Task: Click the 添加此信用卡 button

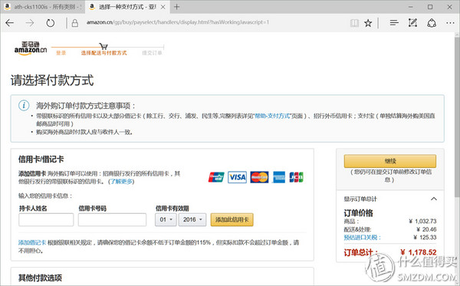Action: click(232, 220)
